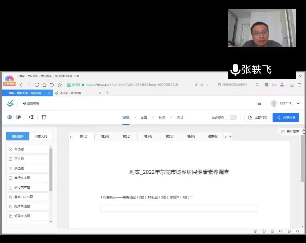
Task: Switch to the 第2页 tab
Action: (105, 137)
